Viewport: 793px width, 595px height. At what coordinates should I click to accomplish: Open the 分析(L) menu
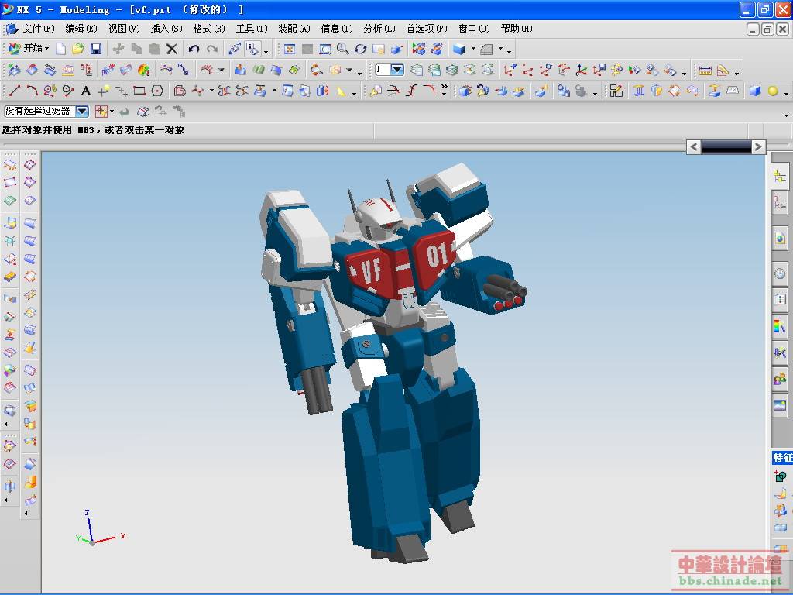coord(379,29)
